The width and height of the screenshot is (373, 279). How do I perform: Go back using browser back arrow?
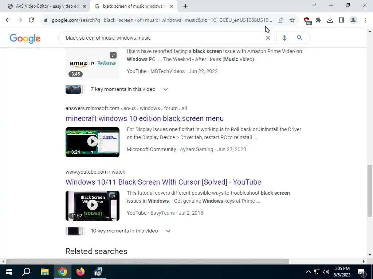(x=8, y=20)
